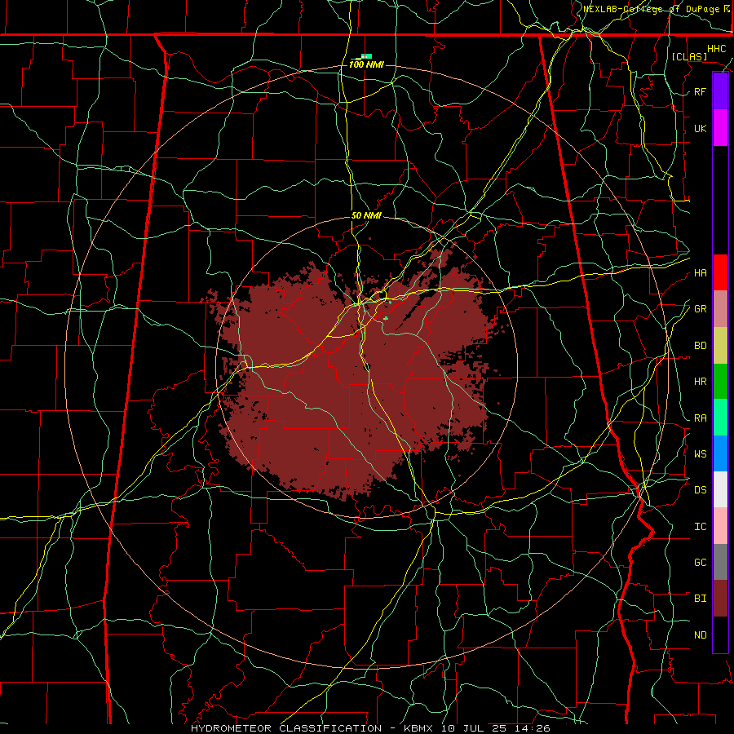Click the GC legend label
The image size is (734, 734).
pyautogui.click(x=700, y=563)
